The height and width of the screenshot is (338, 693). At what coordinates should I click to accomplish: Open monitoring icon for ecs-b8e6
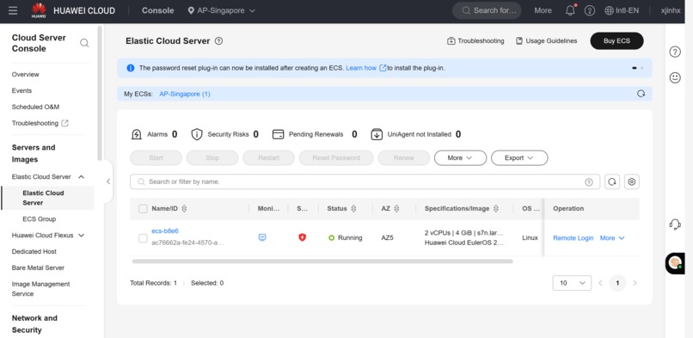coord(262,237)
